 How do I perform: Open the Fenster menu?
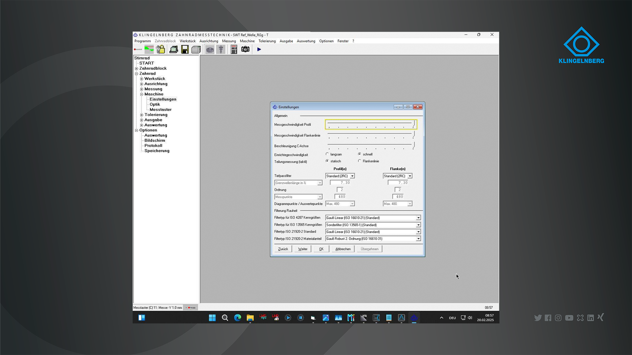[343, 41]
